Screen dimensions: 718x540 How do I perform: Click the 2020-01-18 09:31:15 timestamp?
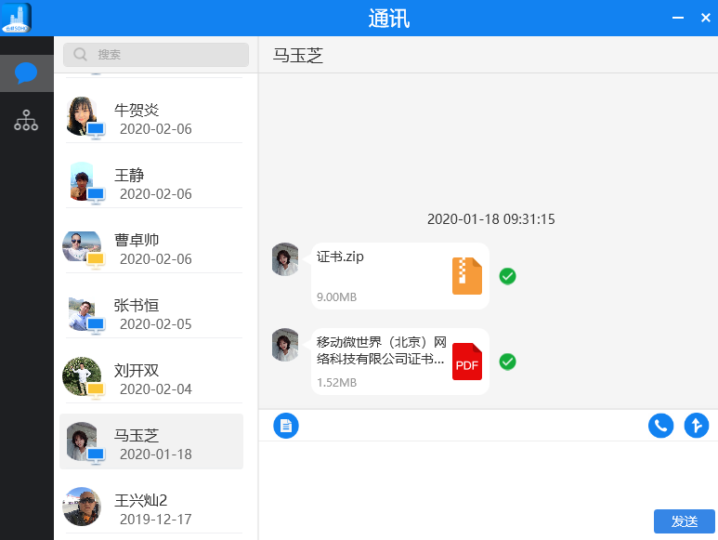tap(490, 219)
